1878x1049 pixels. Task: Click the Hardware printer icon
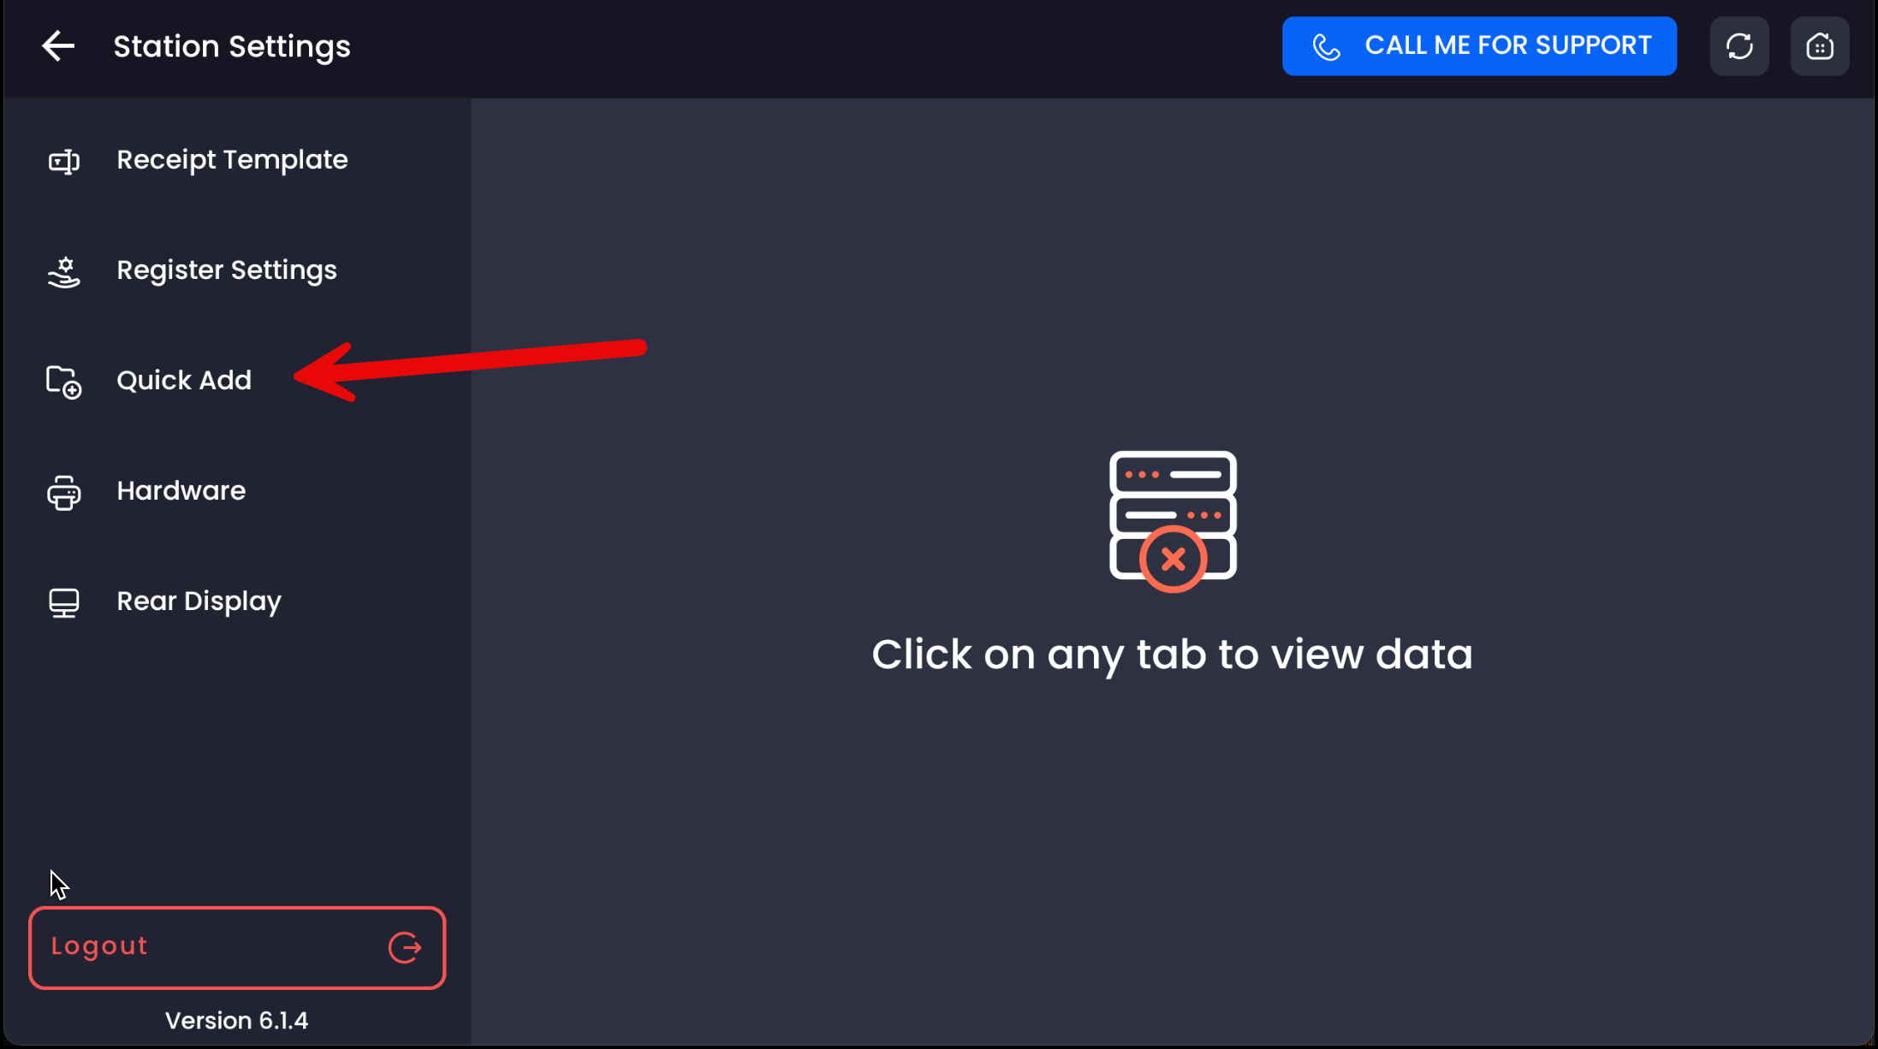tap(64, 493)
